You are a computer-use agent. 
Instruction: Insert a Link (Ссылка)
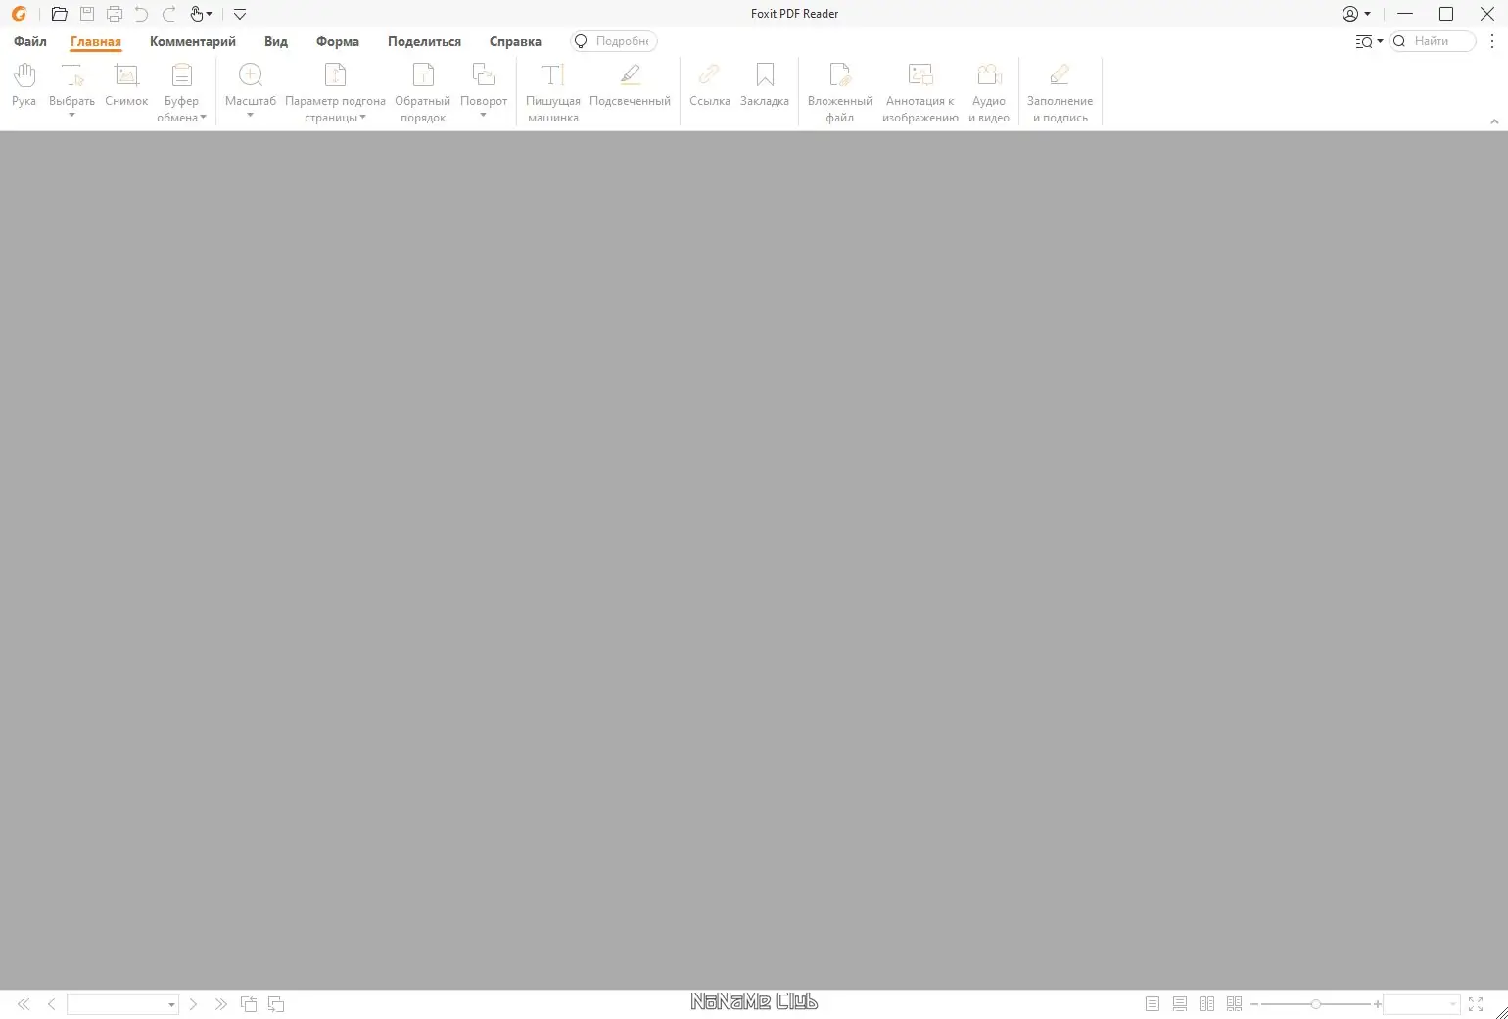709,86
